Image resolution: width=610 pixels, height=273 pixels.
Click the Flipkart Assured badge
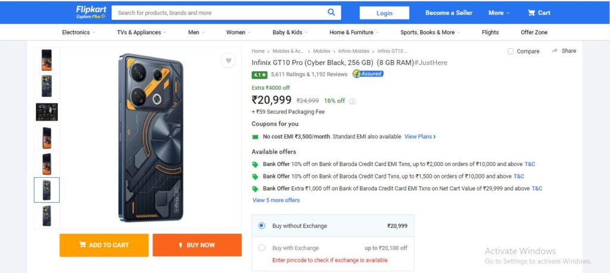[x=368, y=74]
